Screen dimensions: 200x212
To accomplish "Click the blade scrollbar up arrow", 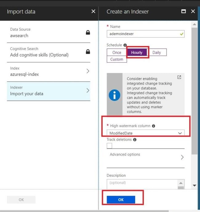I will (194, 24).
